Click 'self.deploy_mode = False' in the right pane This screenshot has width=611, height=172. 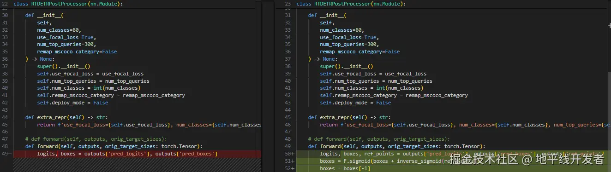pos(355,103)
